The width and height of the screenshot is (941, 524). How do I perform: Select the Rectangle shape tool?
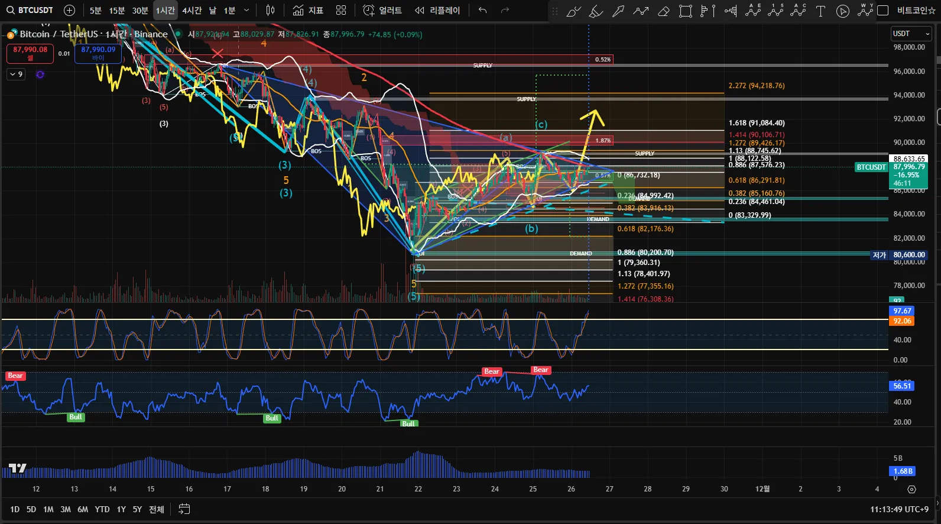[x=686, y=11]
